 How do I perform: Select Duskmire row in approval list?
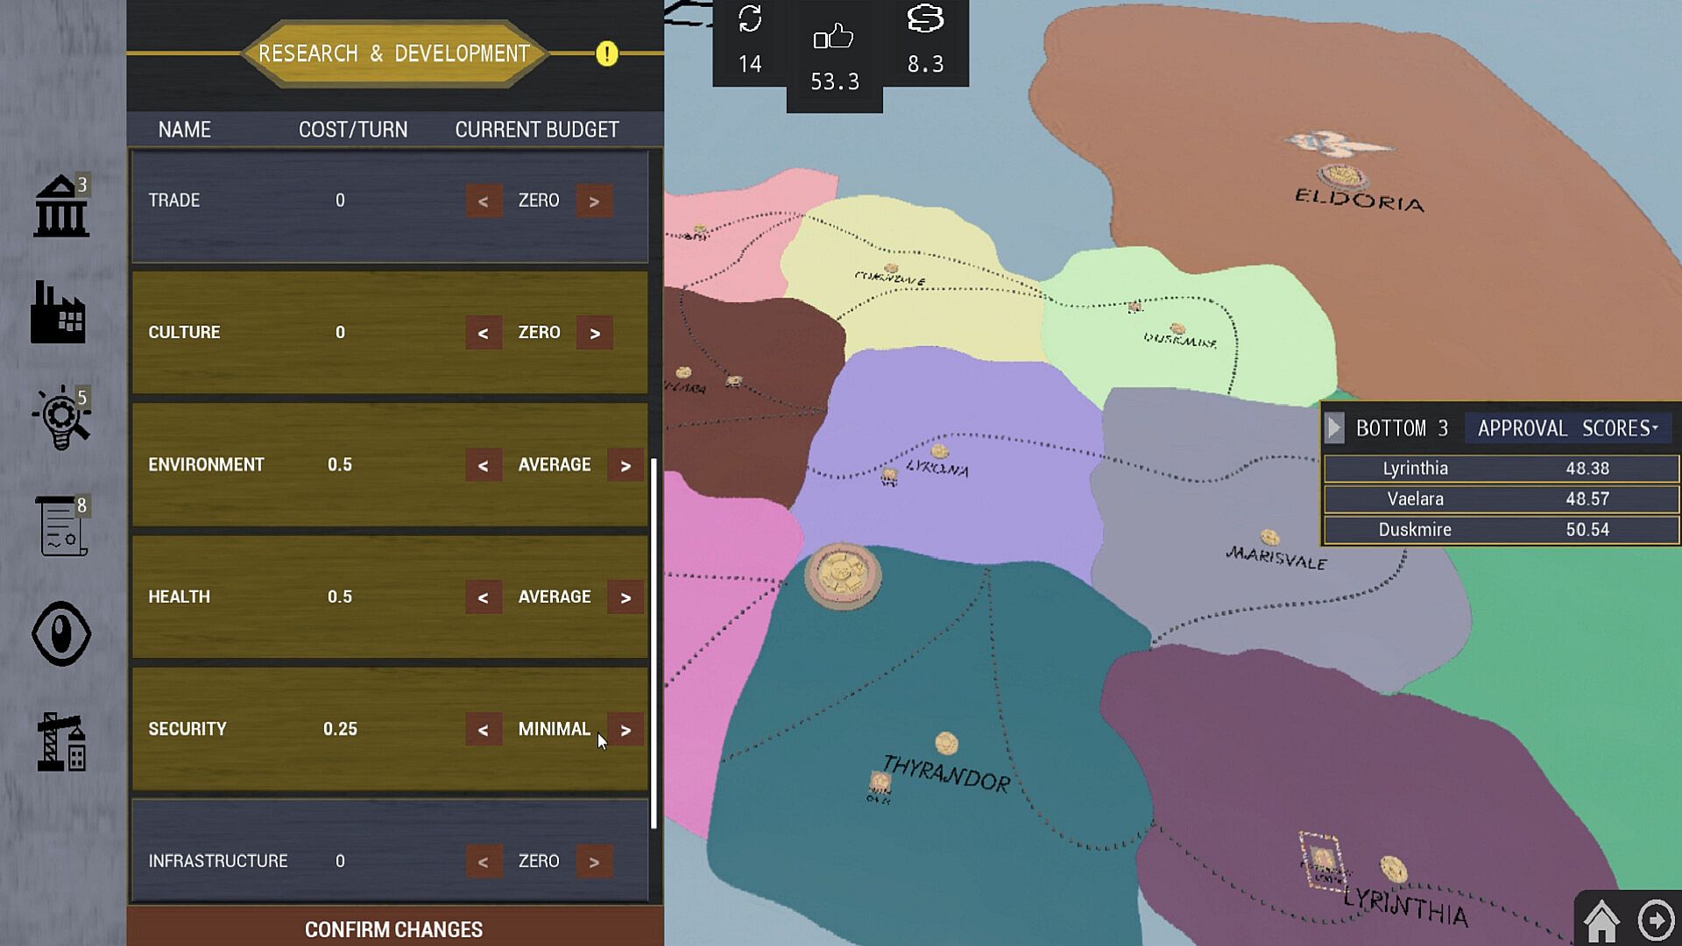[1501, 530]
